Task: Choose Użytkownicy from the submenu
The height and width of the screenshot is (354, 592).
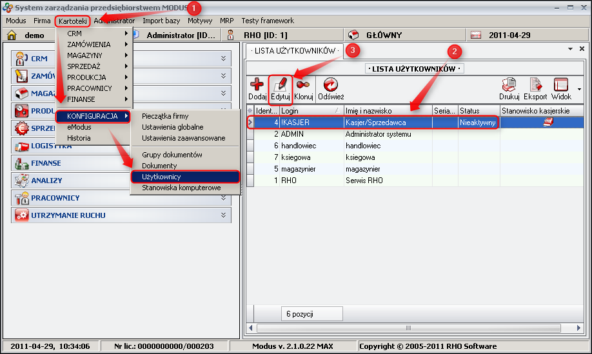Action: point(185,177)
